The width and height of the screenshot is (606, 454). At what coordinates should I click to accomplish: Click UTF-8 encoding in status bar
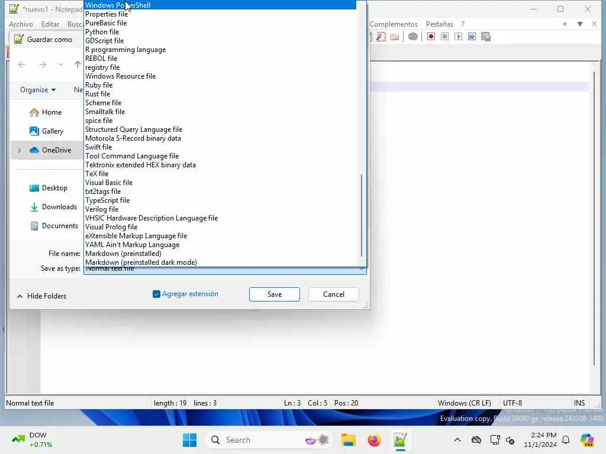512,403
